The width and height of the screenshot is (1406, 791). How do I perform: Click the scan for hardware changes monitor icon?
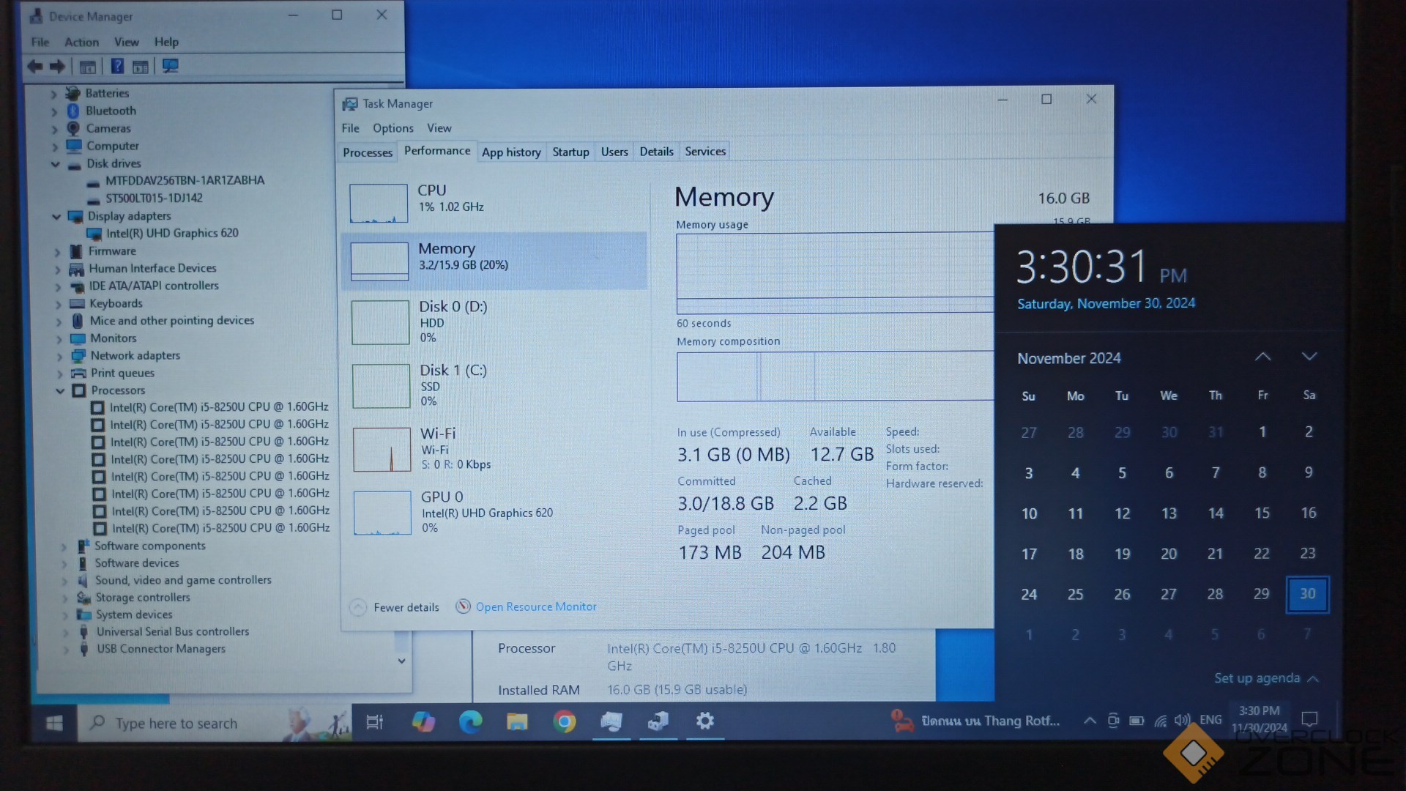point(170,67)
